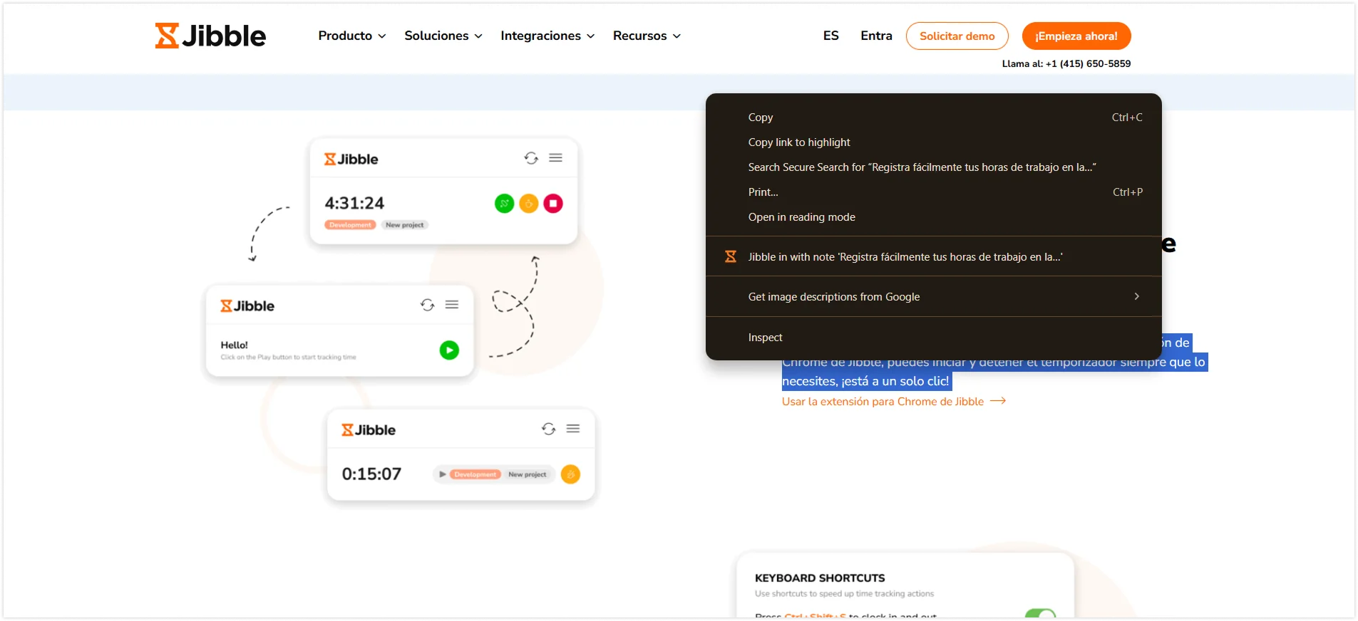Click the refresh icon in the 4:31:24 card
The image size is (1358, 621).
(x=531, y=158)
